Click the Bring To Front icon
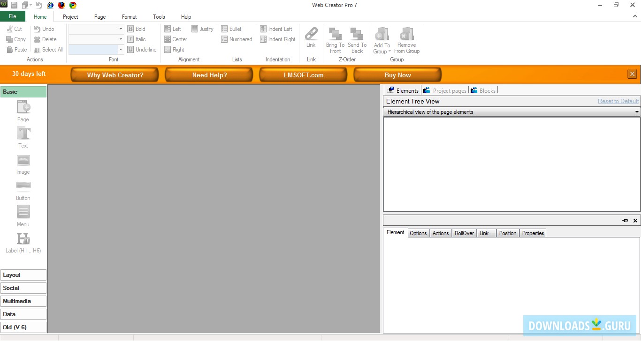This screenshot has height=341, width=641. (x=335, y=34)
